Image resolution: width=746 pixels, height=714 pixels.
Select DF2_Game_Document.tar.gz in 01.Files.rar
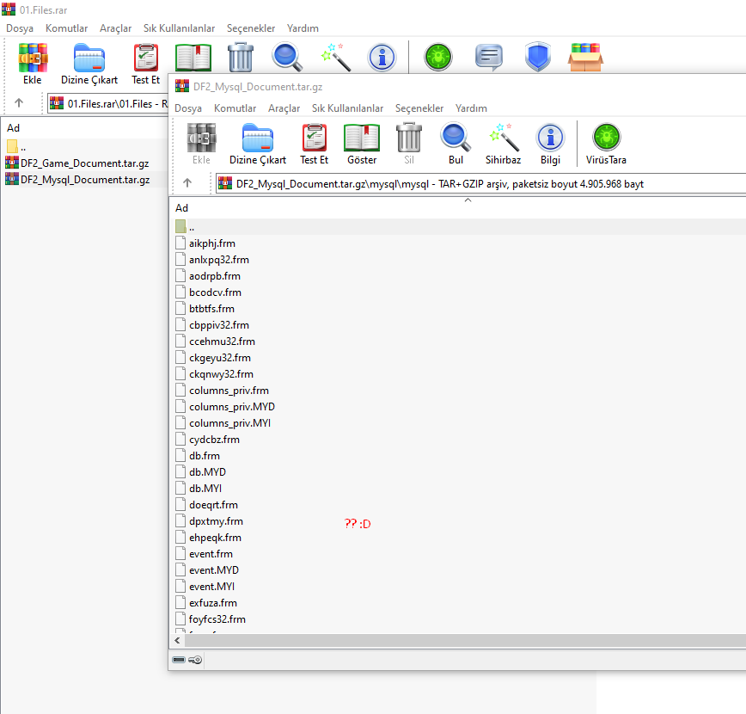[x=77, y=163]
